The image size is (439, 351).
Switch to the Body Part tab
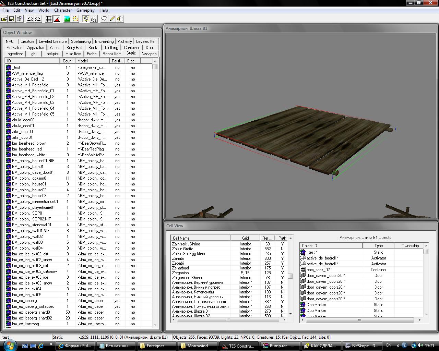pos(74,48)
